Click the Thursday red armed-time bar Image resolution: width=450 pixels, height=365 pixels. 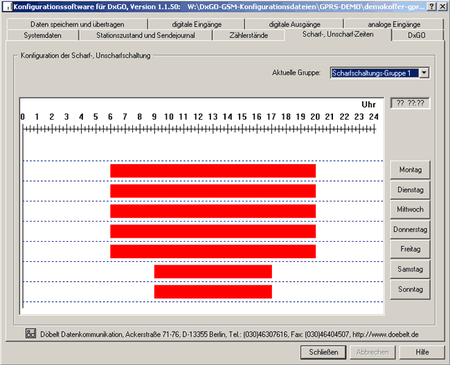pos(213,231)
